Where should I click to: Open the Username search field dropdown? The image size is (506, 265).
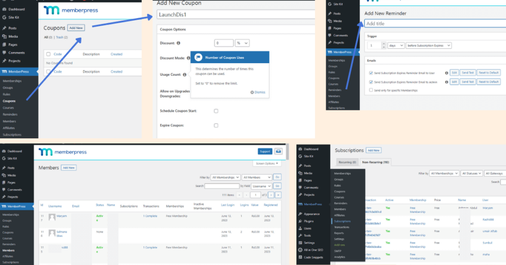click(261, 186)
